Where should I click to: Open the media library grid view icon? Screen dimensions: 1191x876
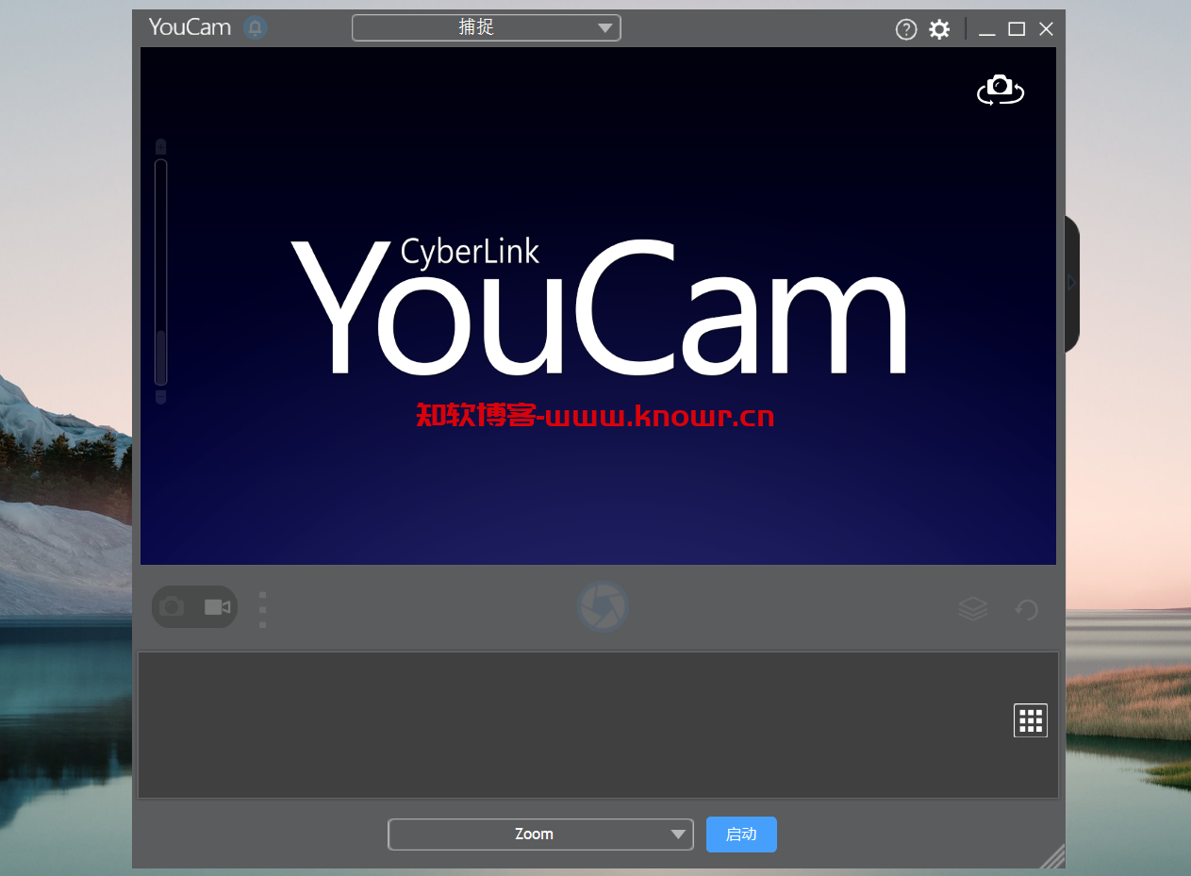(1031, 720)
